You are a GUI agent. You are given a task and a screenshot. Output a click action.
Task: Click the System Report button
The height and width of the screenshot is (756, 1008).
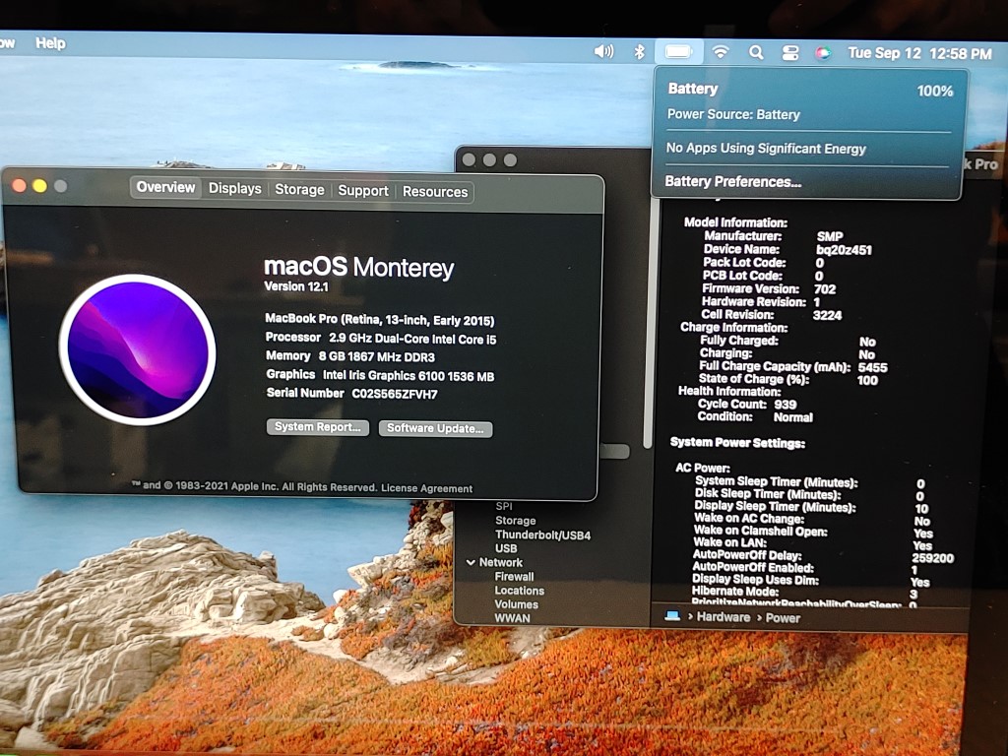(x=318, y=427)
